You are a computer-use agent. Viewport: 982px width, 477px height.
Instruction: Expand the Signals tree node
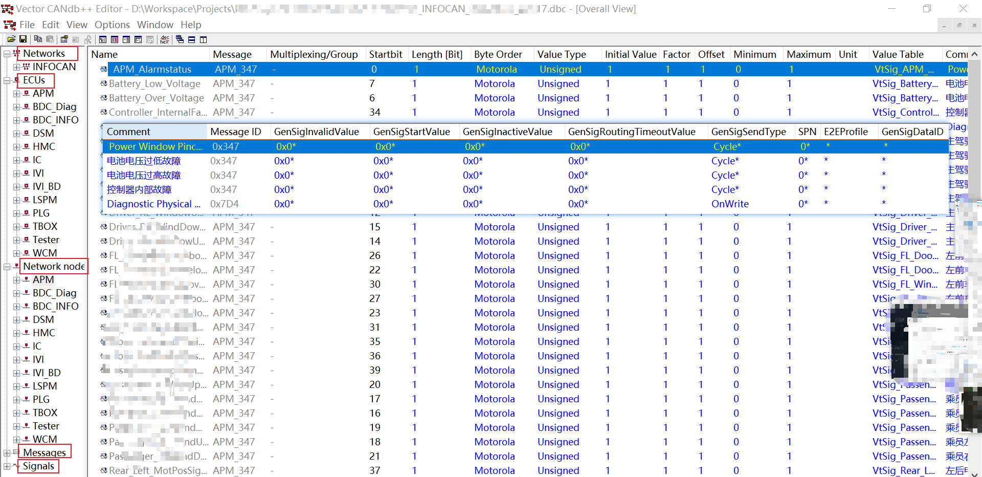point(7,466)
